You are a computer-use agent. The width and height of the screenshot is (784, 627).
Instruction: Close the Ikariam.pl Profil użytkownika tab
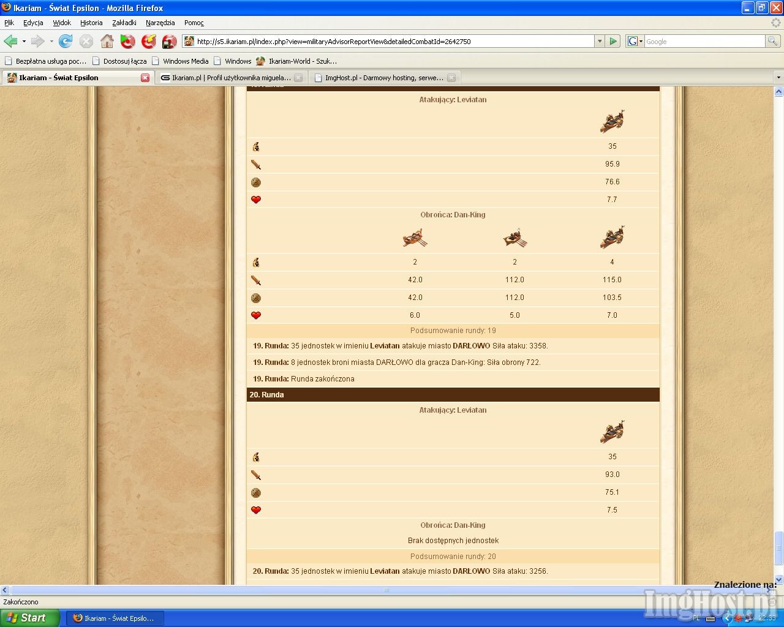coord(298,78)
